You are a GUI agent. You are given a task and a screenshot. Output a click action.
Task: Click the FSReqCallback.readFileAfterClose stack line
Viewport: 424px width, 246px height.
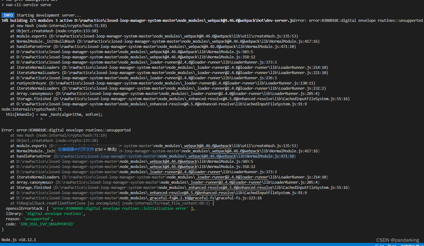pos(112,203)
